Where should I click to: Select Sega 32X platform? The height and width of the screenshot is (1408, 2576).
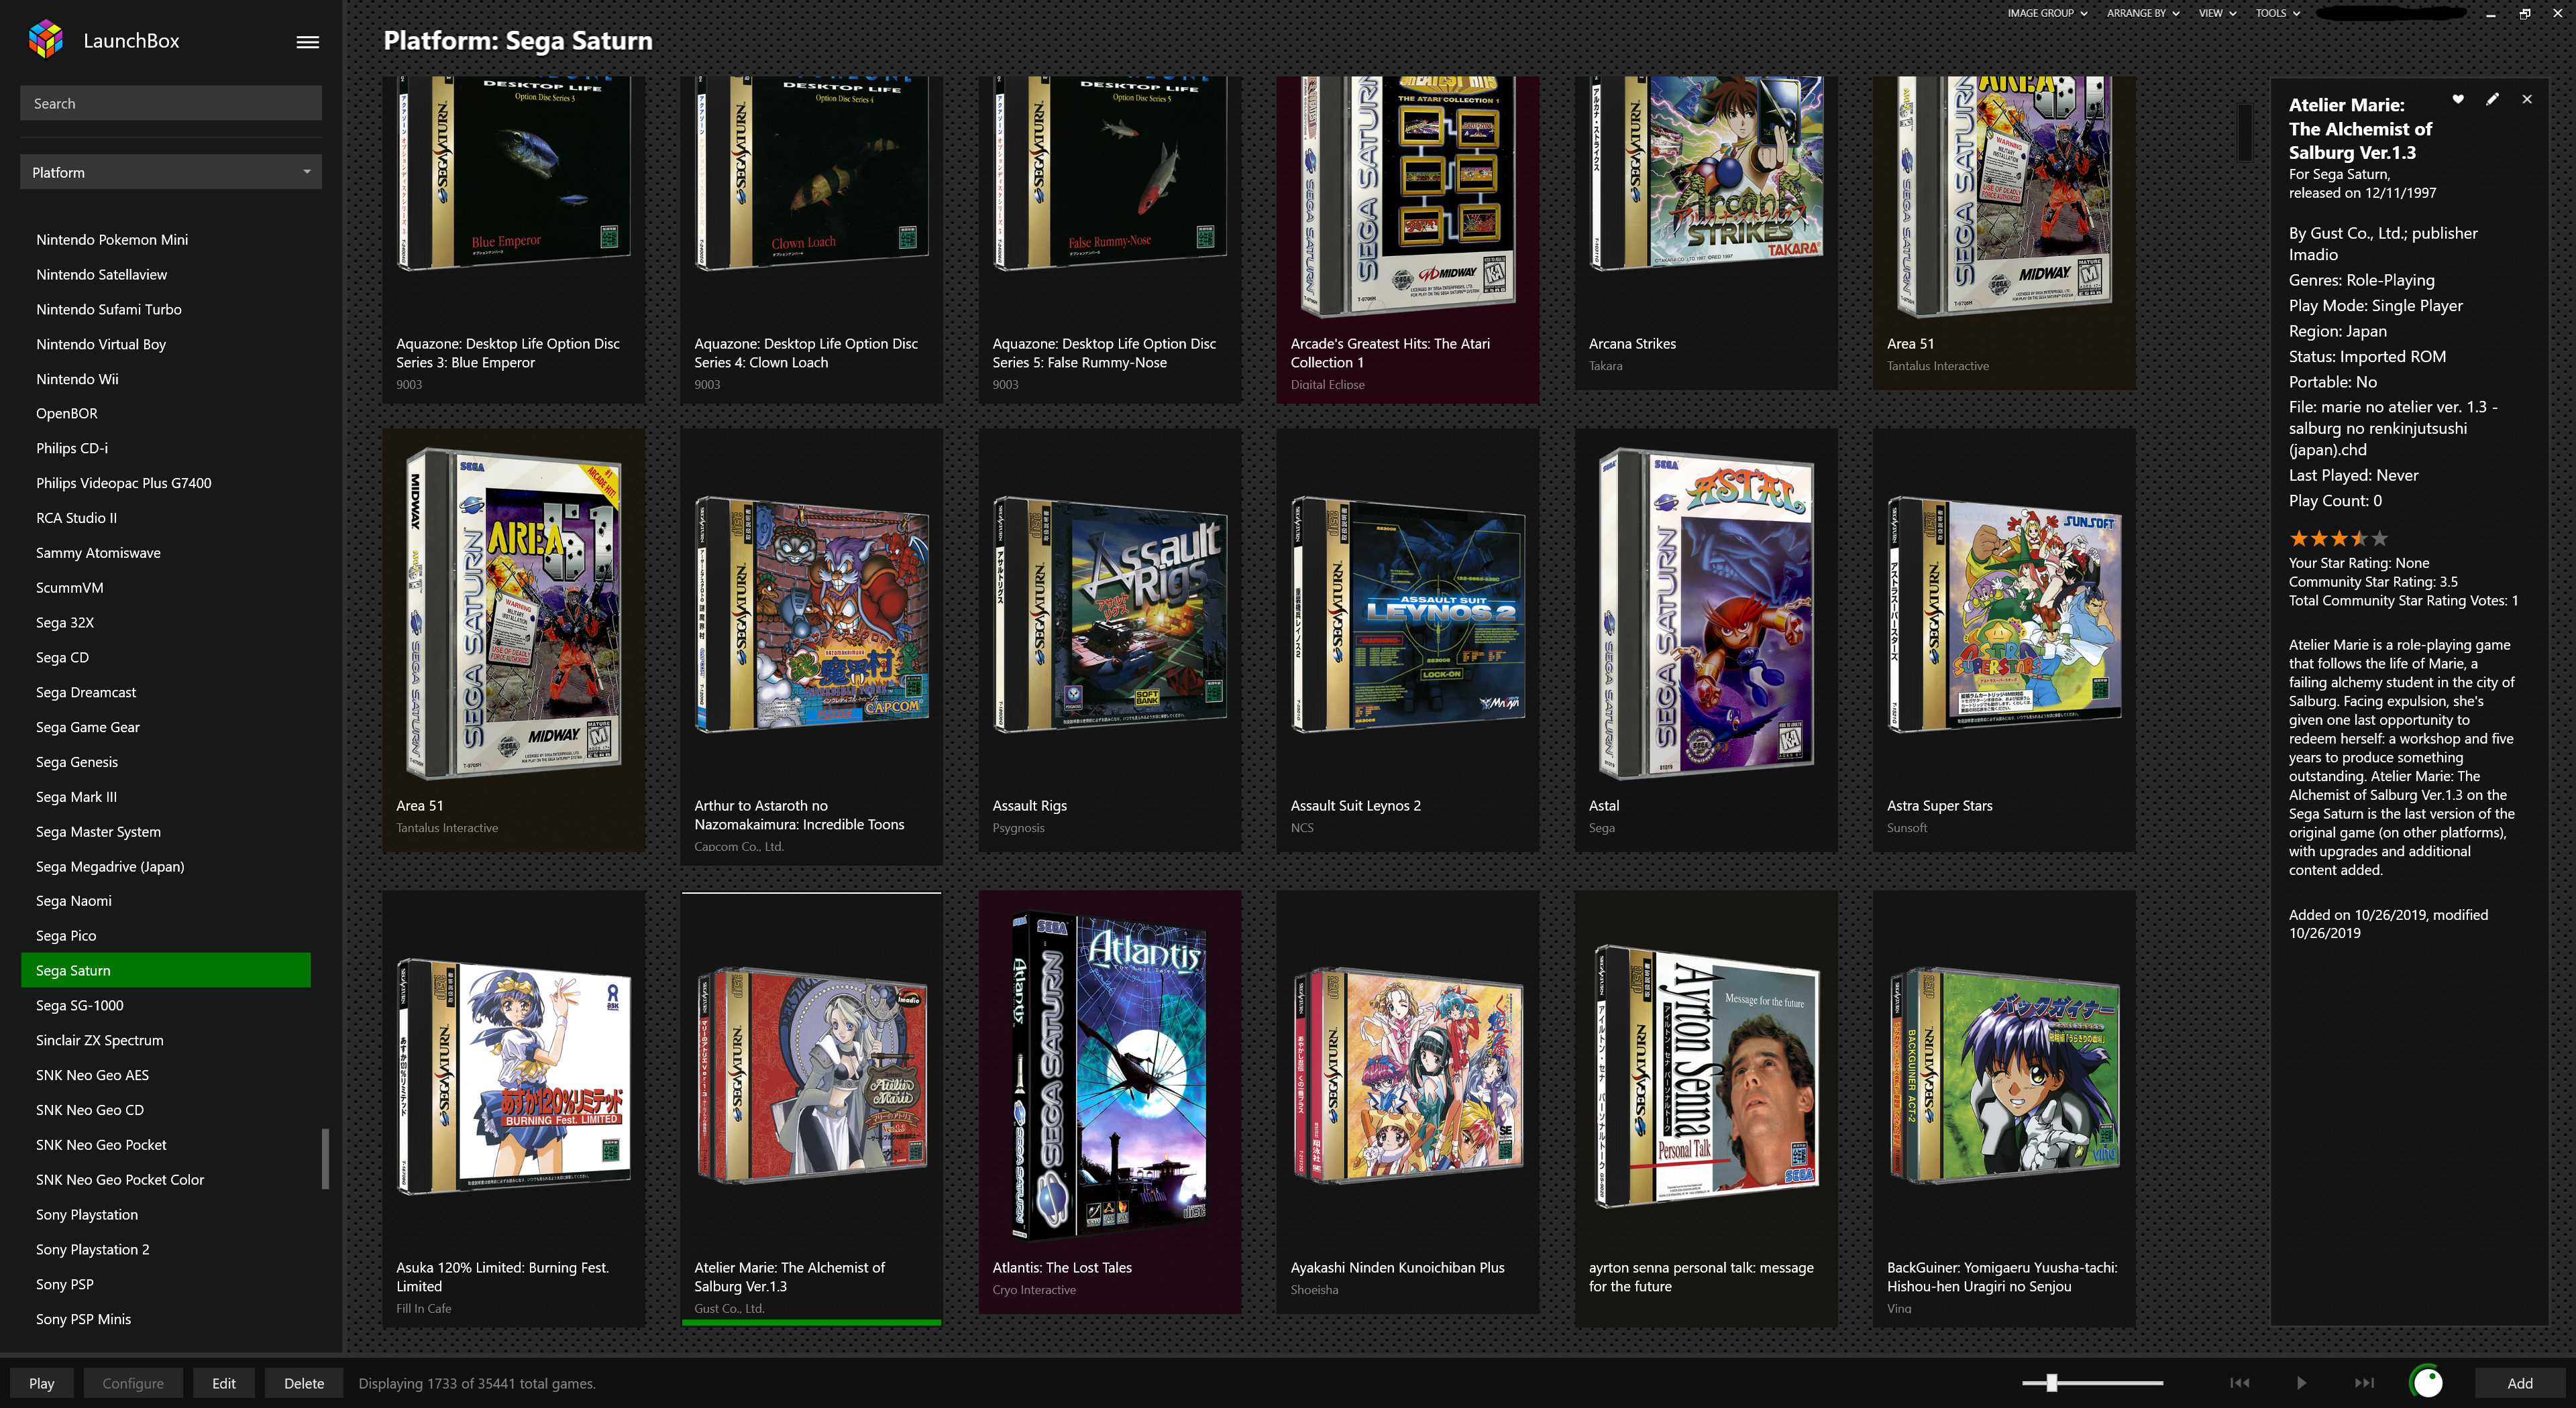(65, 623)
